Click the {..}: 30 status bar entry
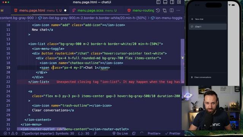Screen dimensions: 243x137 [84, 134]
